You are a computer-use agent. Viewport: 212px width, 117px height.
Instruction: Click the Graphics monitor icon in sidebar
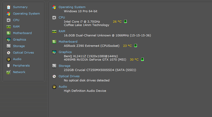click(x=9, y=40)
